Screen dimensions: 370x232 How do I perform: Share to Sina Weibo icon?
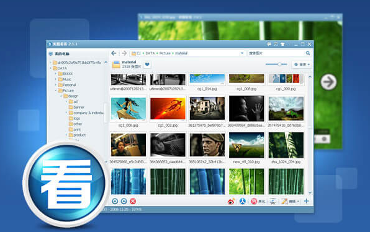coord(231,201)
